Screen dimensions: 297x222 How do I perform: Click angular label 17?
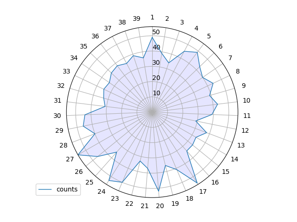(x=203, y=191)
